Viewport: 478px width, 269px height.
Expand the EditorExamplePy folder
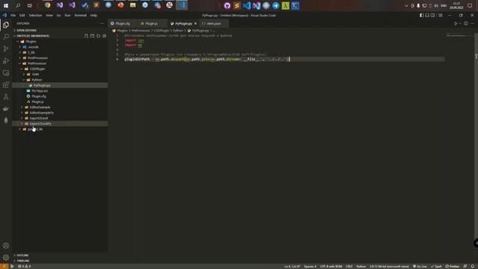click(60, 113)
